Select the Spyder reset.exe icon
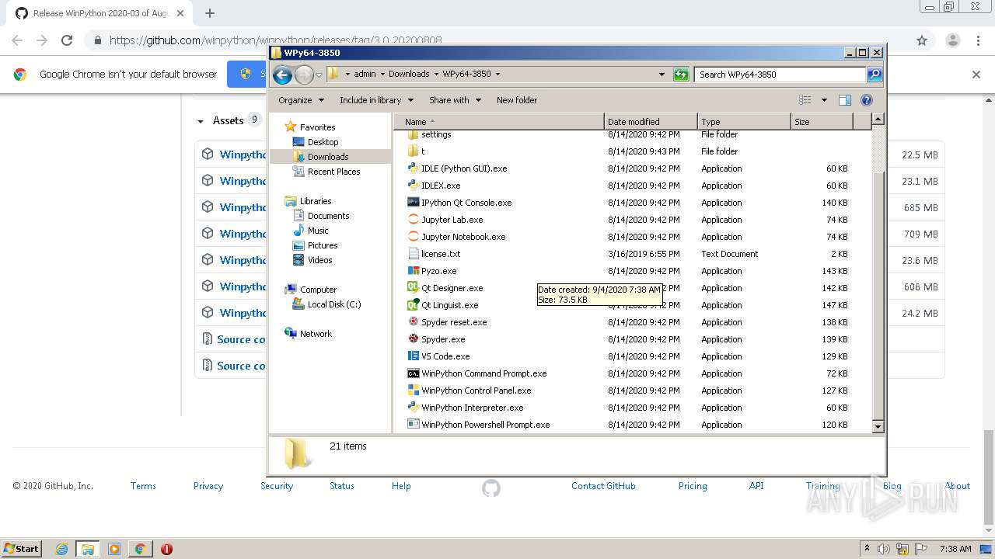The image size is (995, 559). pyautogui.click(x=414, y=322)
